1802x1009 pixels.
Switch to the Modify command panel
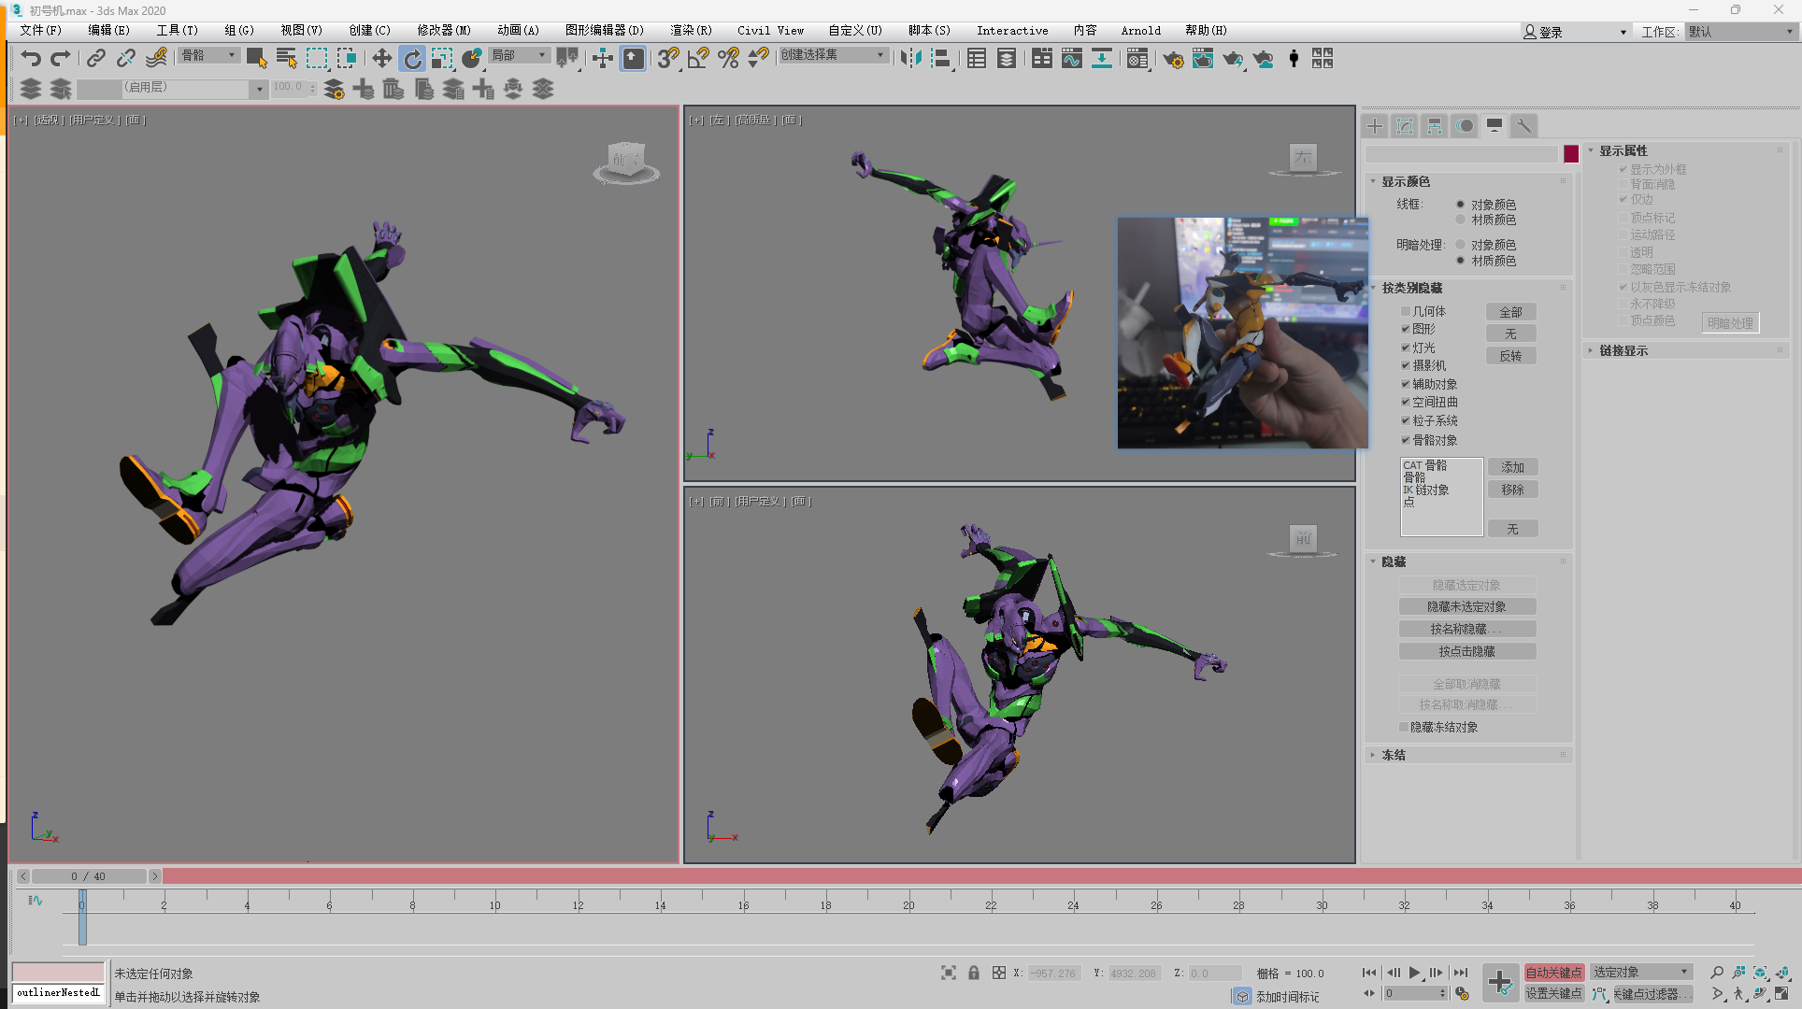[x=1405, y=126]
